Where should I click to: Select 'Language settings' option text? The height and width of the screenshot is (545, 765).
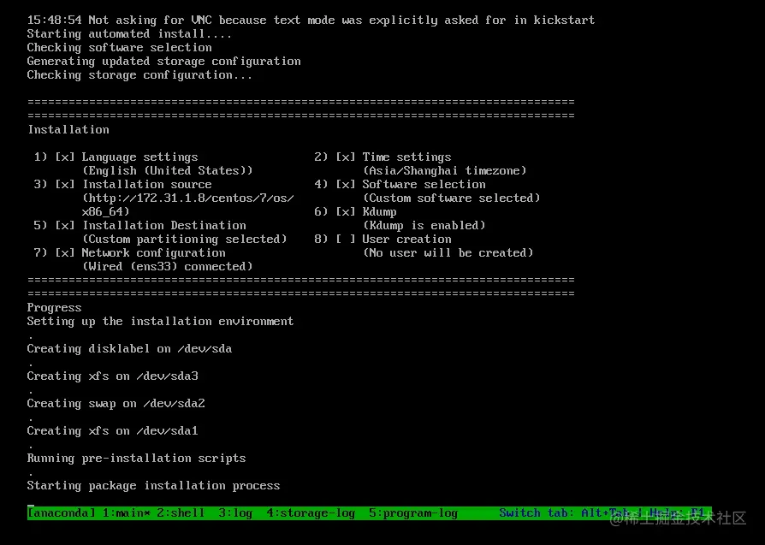pos(139,157)
